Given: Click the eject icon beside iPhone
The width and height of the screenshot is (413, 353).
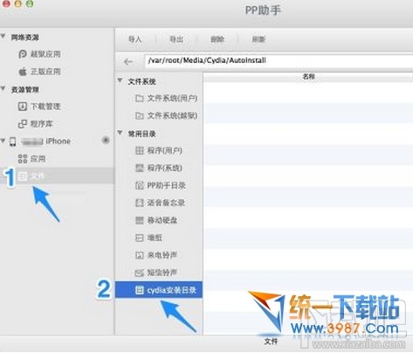Looking at the screenshot, I should (x=106, y=141).
